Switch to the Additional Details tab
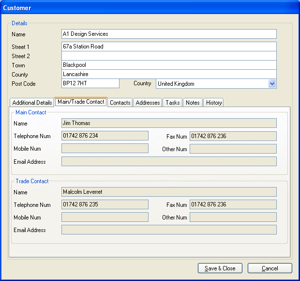 32,103
